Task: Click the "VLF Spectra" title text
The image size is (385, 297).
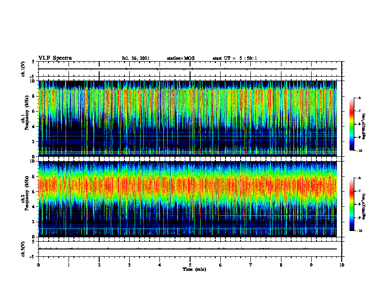Action: pos(55,58)
